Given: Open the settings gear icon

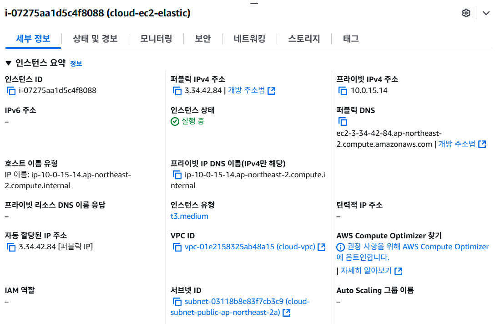Looking at the screenshot, I should (466, 13).
